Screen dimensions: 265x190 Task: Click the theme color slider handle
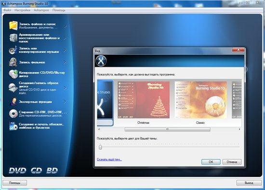(x=100, y=147)
